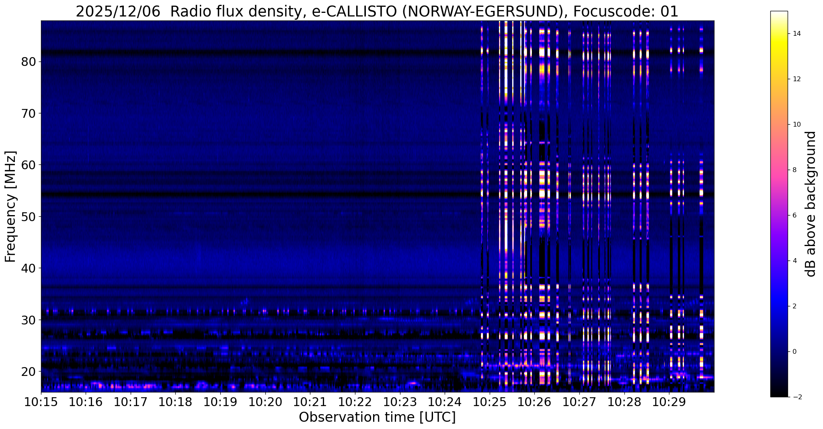This screenshot has height=429, width=823.
Task: Click the 10:19 time tick label
Action: [x=220, y=402]
